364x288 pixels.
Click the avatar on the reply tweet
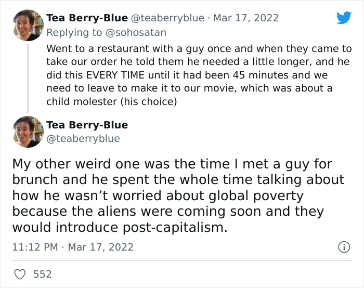[x=28, y=25]
